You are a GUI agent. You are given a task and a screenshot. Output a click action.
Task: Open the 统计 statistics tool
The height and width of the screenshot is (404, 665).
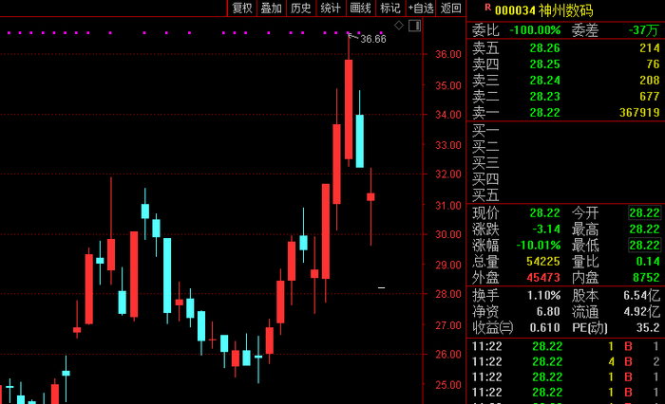pyautogui.click(x=331, y=8)
